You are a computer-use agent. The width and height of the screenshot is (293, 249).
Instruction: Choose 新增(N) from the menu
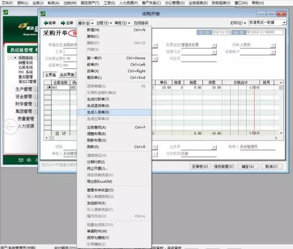point(114,30)
